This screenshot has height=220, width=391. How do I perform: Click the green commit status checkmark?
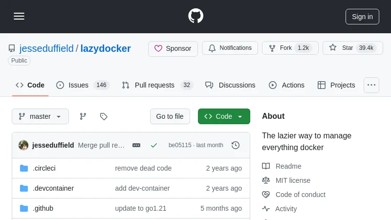pos(154,145)
